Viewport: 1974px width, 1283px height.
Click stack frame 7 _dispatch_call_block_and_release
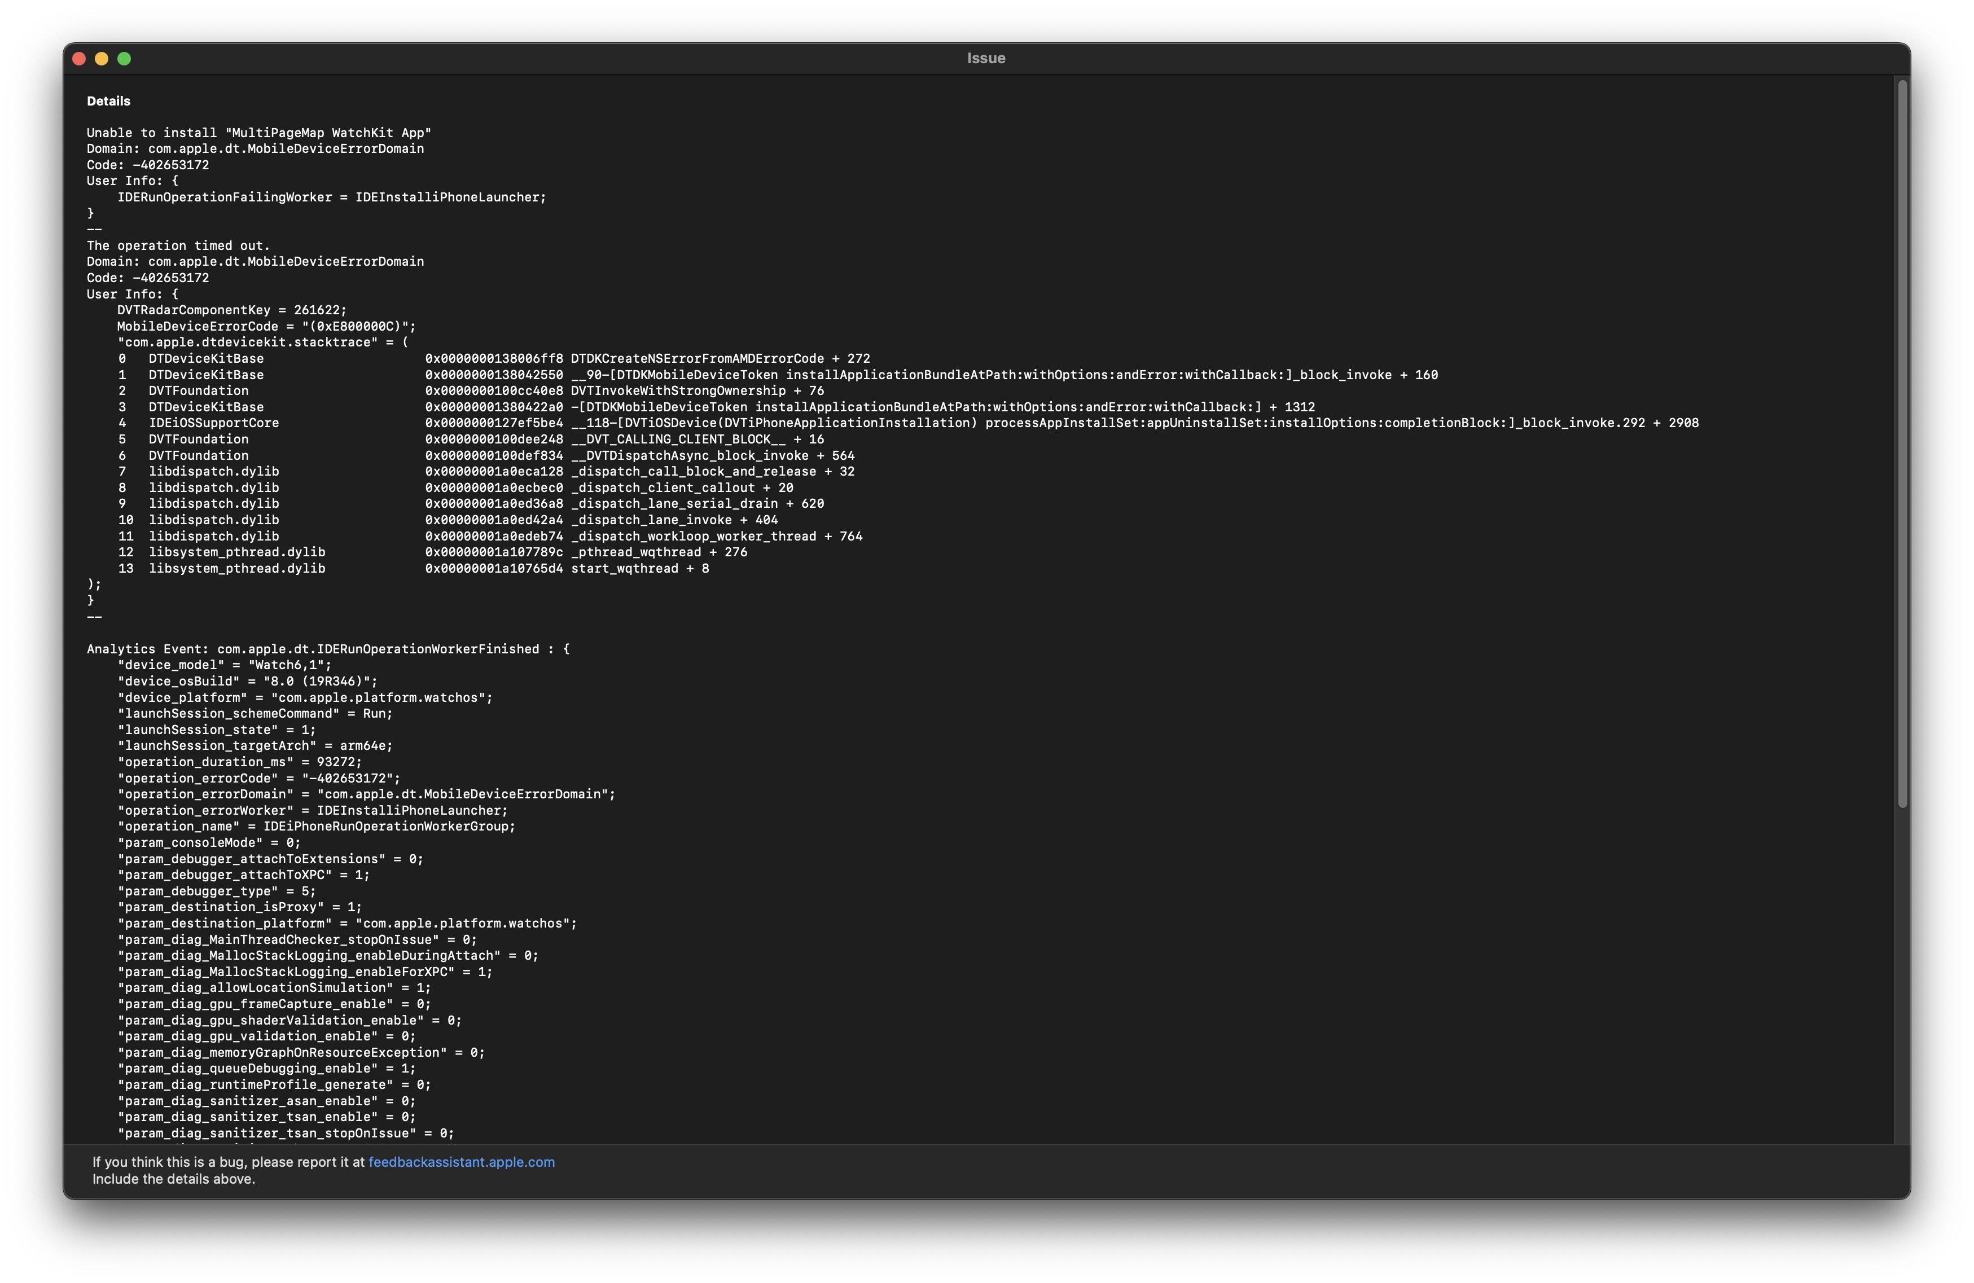(486, 471)
